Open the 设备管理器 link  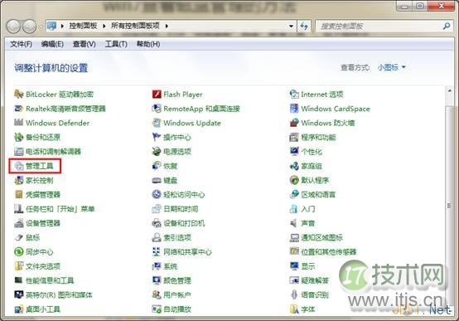click(43, 223)
